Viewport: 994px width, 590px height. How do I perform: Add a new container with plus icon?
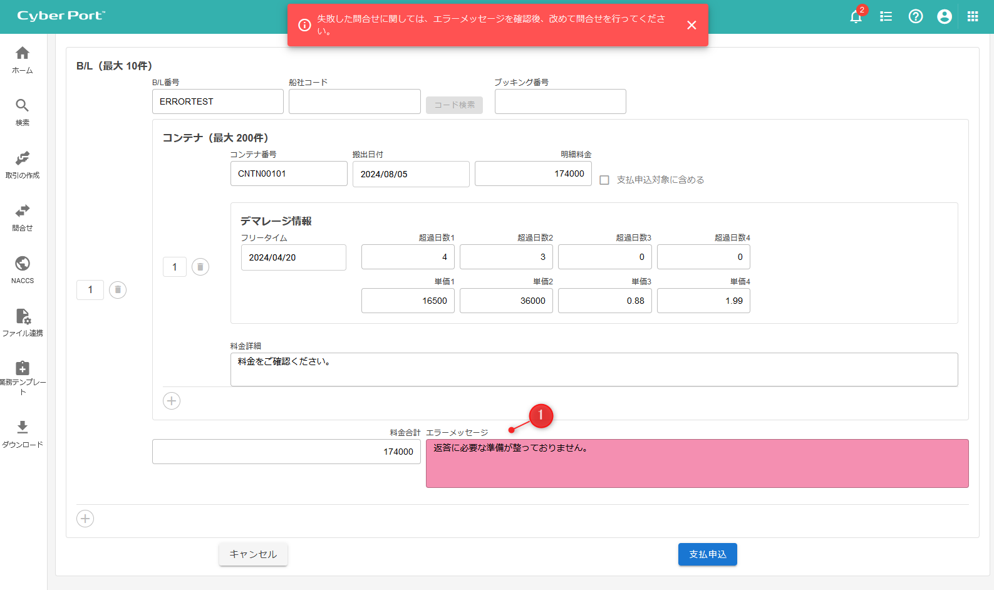(172, 401)
